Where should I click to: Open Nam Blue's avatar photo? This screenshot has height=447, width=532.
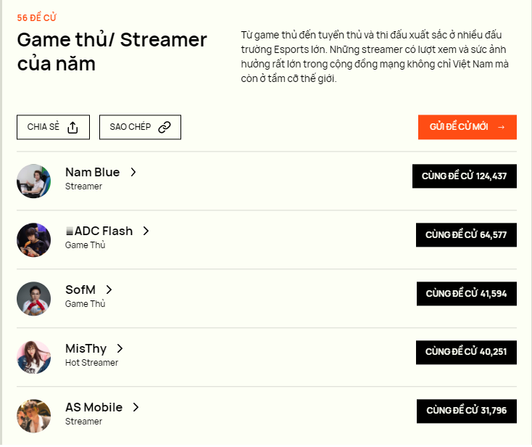click(33, 181)
